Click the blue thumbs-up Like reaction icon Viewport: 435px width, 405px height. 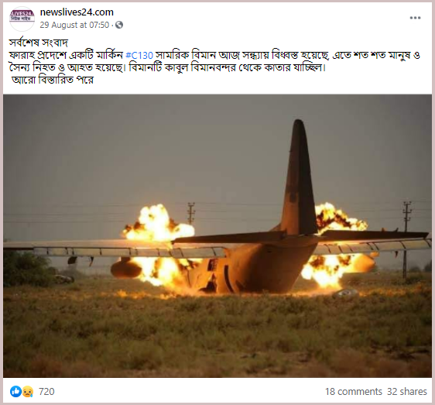pos(15,391)
